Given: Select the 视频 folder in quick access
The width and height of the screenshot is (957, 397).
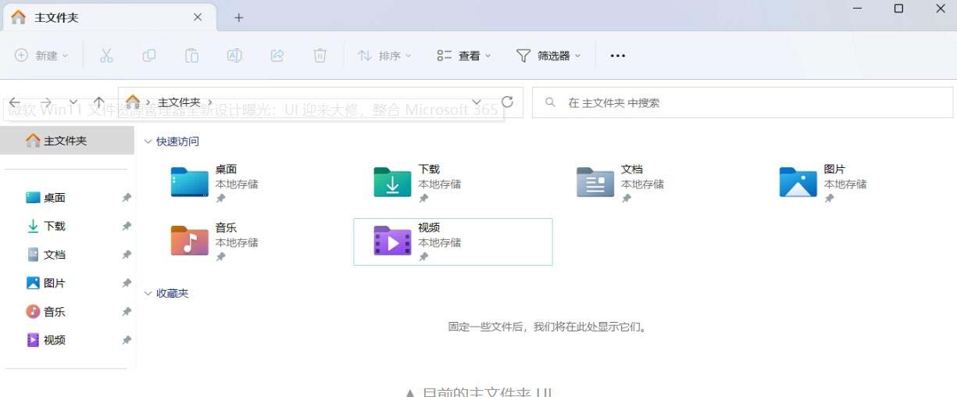Looking at the screenshot, I should pos(453,241).
